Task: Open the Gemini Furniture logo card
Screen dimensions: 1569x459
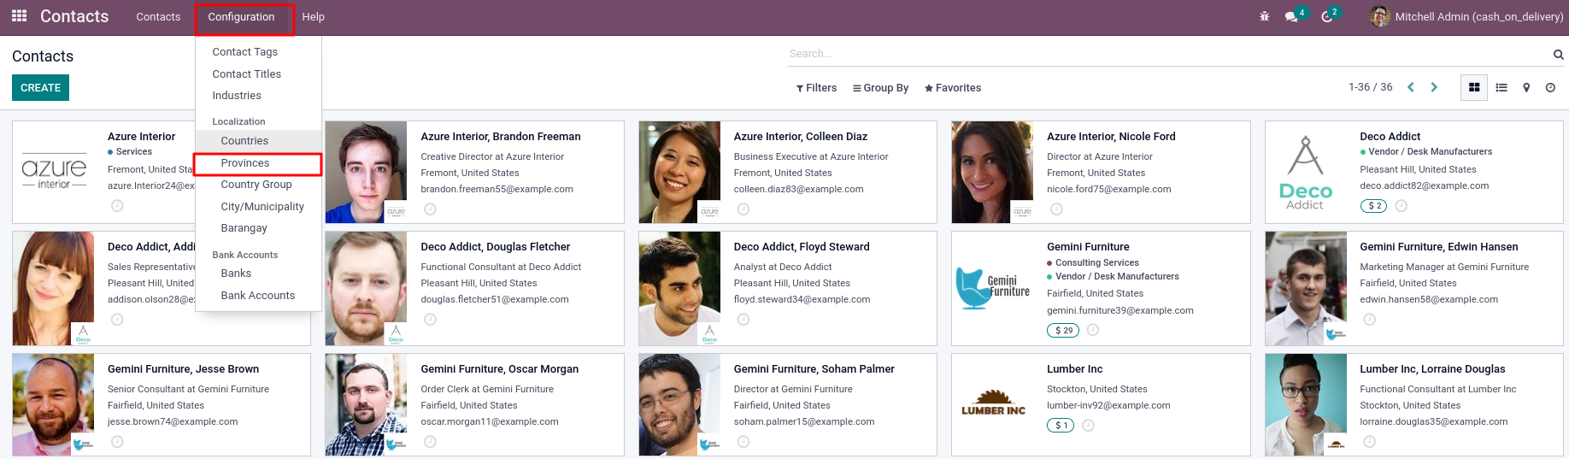Action: [992, 288]
